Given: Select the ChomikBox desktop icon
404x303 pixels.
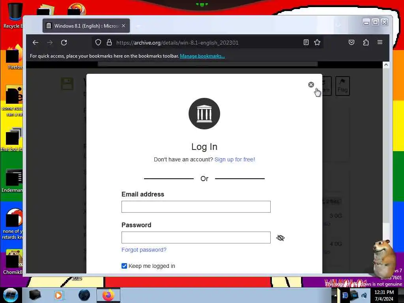Looking at the screenshot, I should (x=13, y=262).
